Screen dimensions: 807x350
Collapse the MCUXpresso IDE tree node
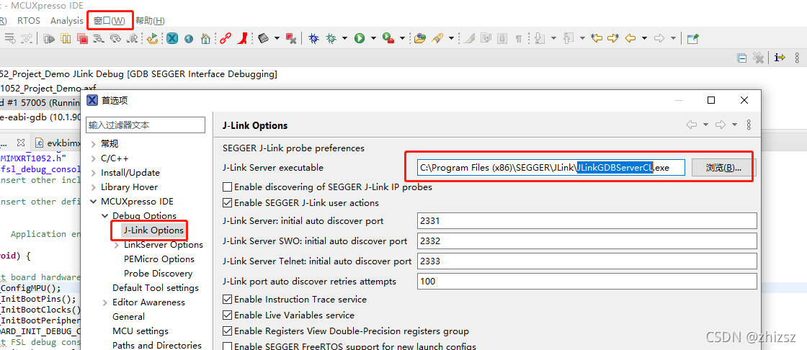tap(93, 201)
